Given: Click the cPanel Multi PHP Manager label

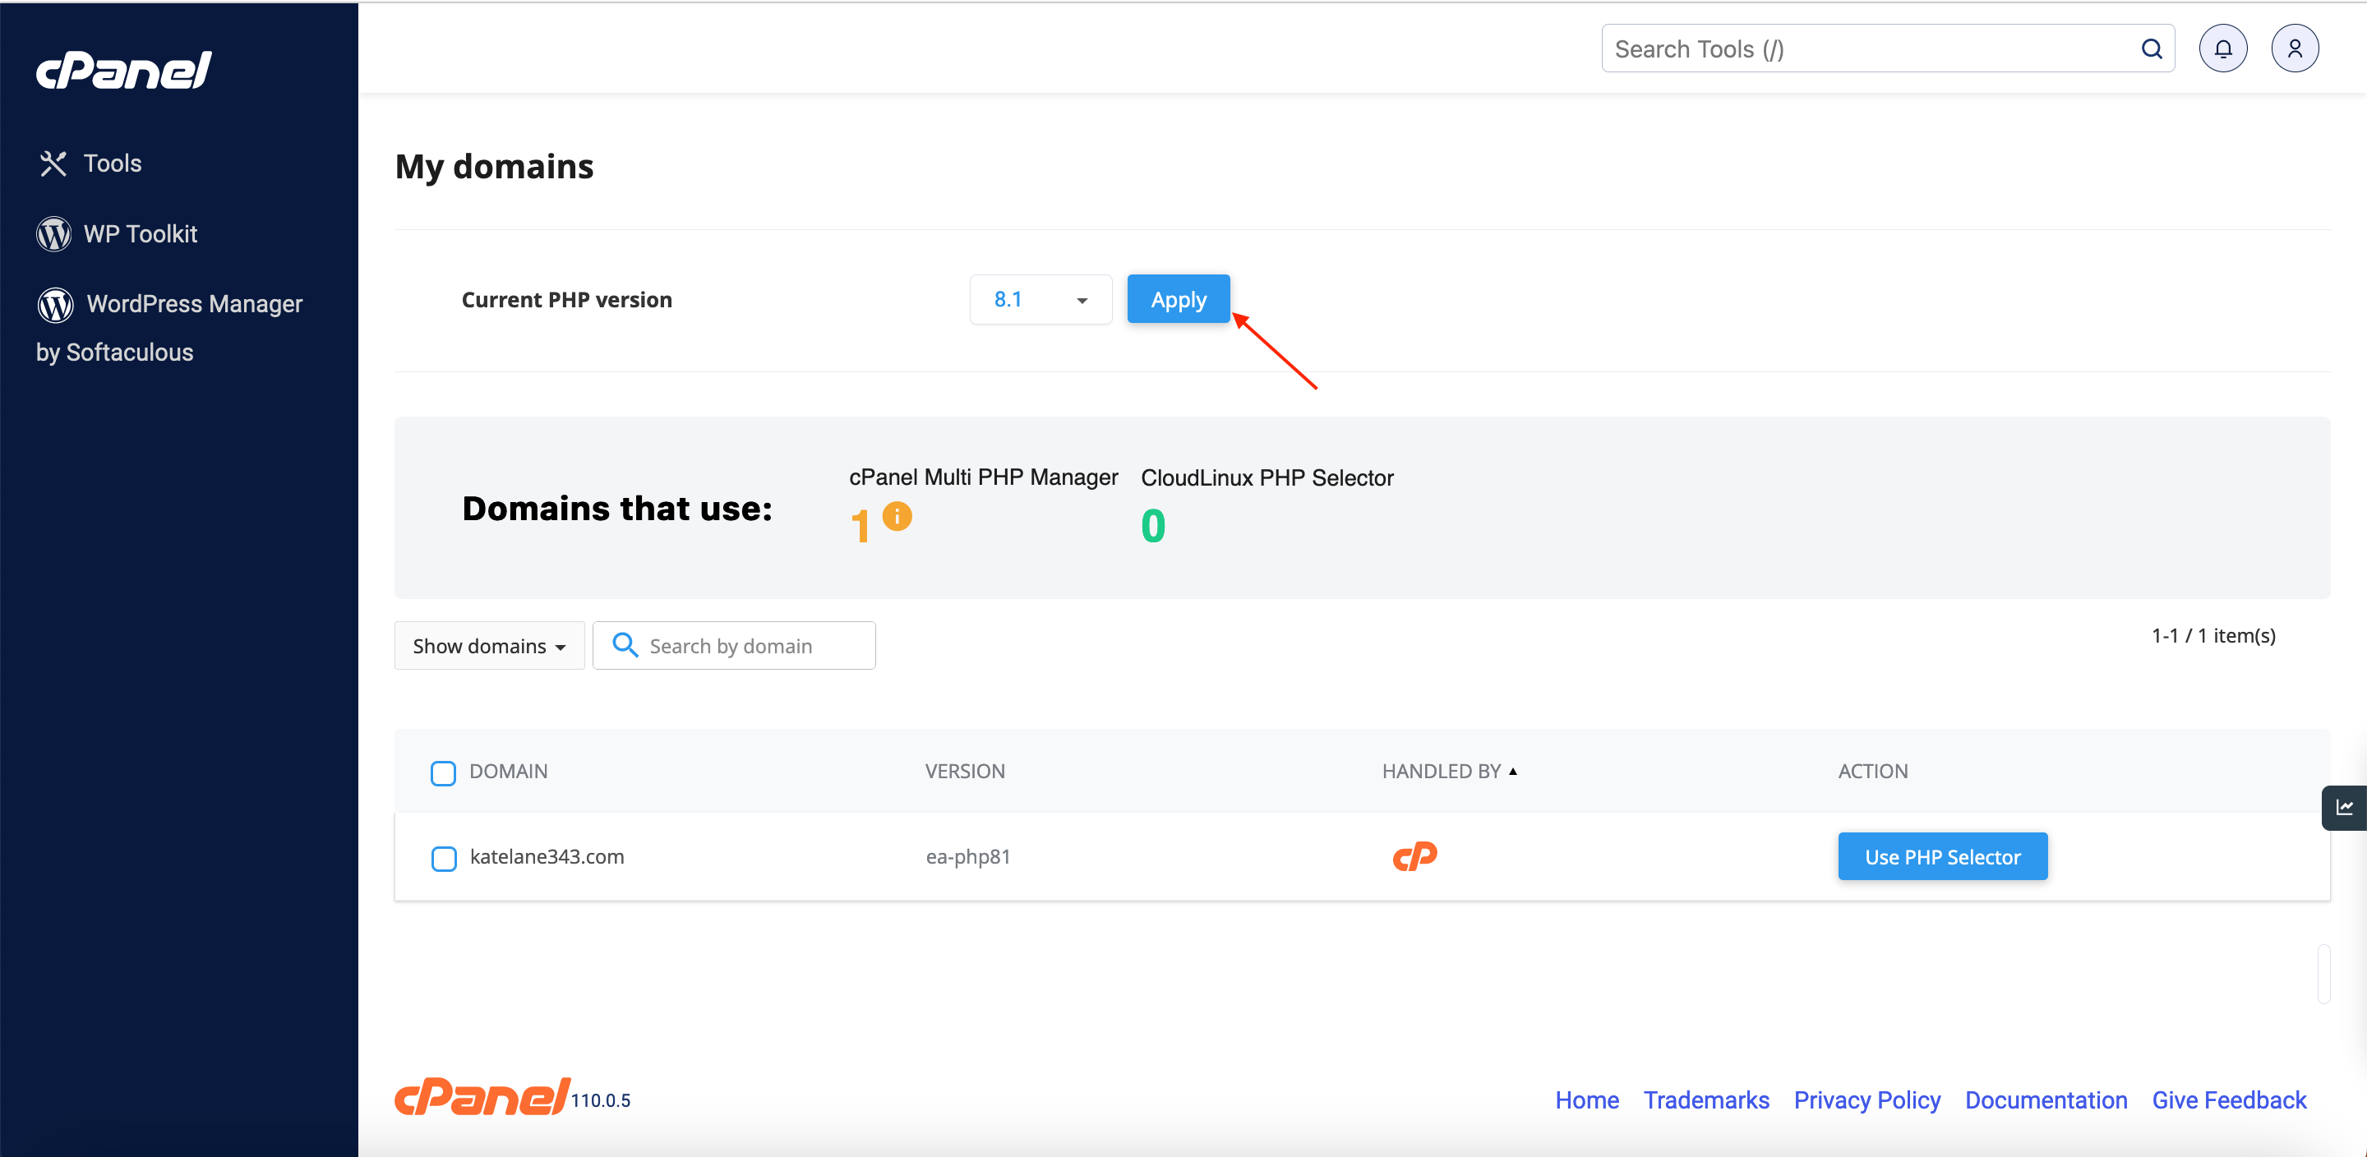Looking at the screenshot, I should click(983, 477).
